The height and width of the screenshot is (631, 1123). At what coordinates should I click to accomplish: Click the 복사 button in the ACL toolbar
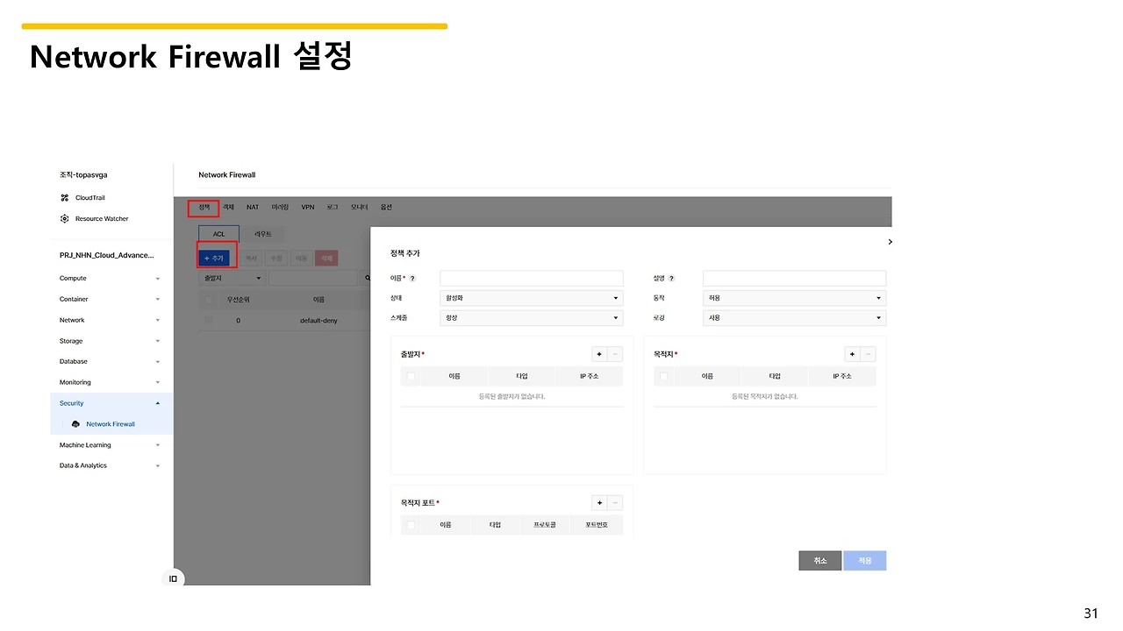pyautogui.click(x=251, y=259)
